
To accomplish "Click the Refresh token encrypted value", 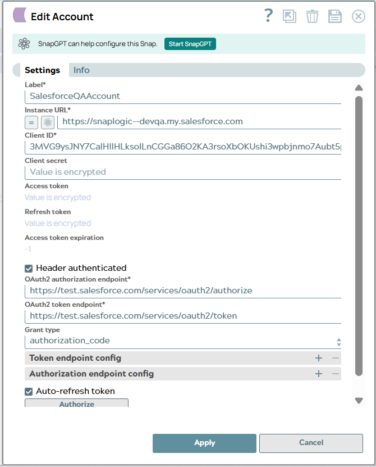I will click(58, 223).
